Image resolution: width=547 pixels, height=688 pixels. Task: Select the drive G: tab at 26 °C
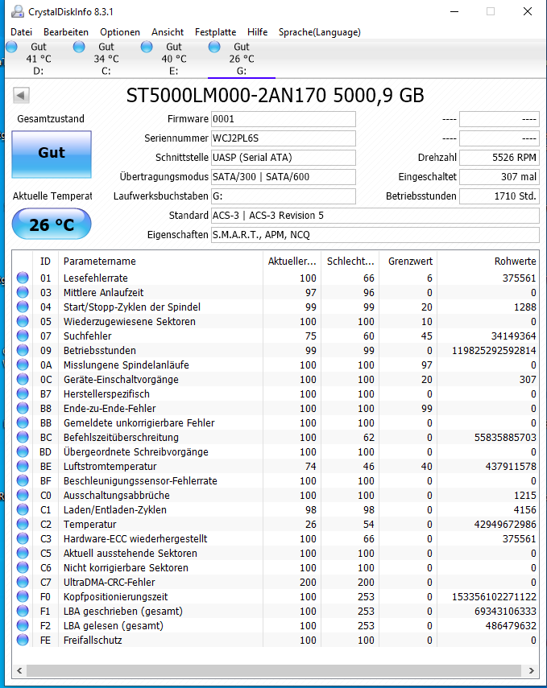241,59
